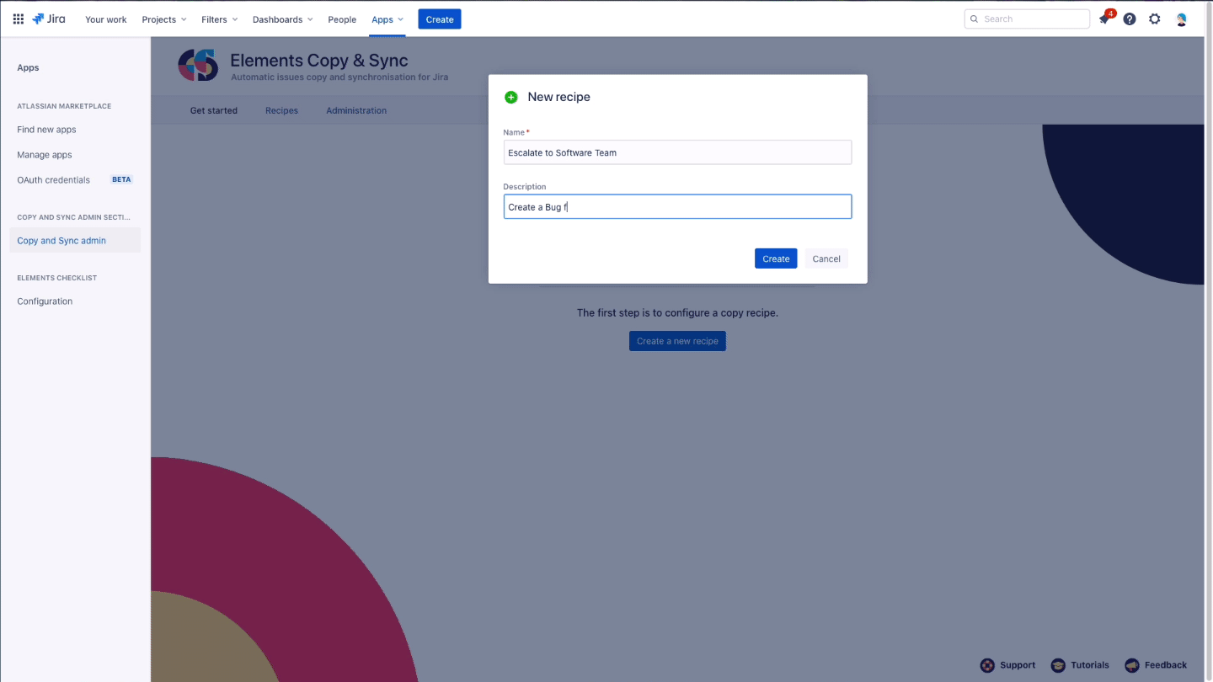Open the help question mark icon
This screenshot has height=682, width=1213.
[1130, 19]
